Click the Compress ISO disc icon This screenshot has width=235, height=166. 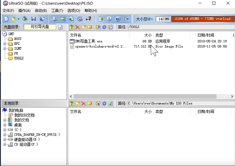tap(71, 19)
